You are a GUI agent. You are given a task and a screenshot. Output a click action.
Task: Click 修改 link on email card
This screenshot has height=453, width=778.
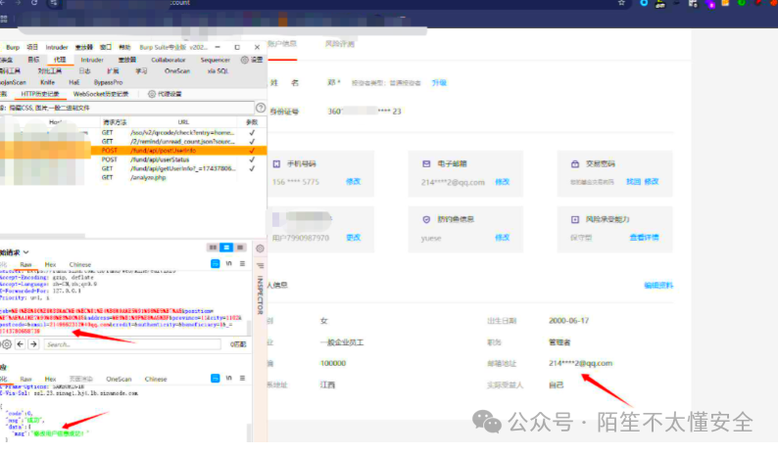pos(503,181)
